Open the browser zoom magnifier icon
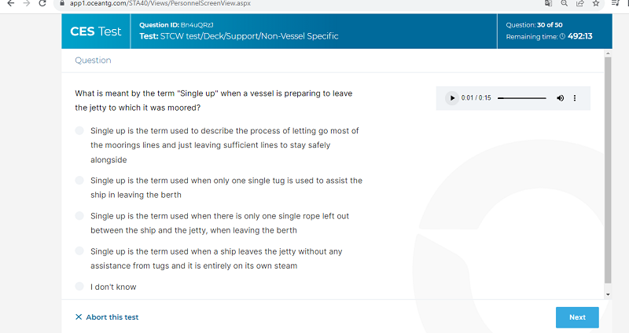 564,3
